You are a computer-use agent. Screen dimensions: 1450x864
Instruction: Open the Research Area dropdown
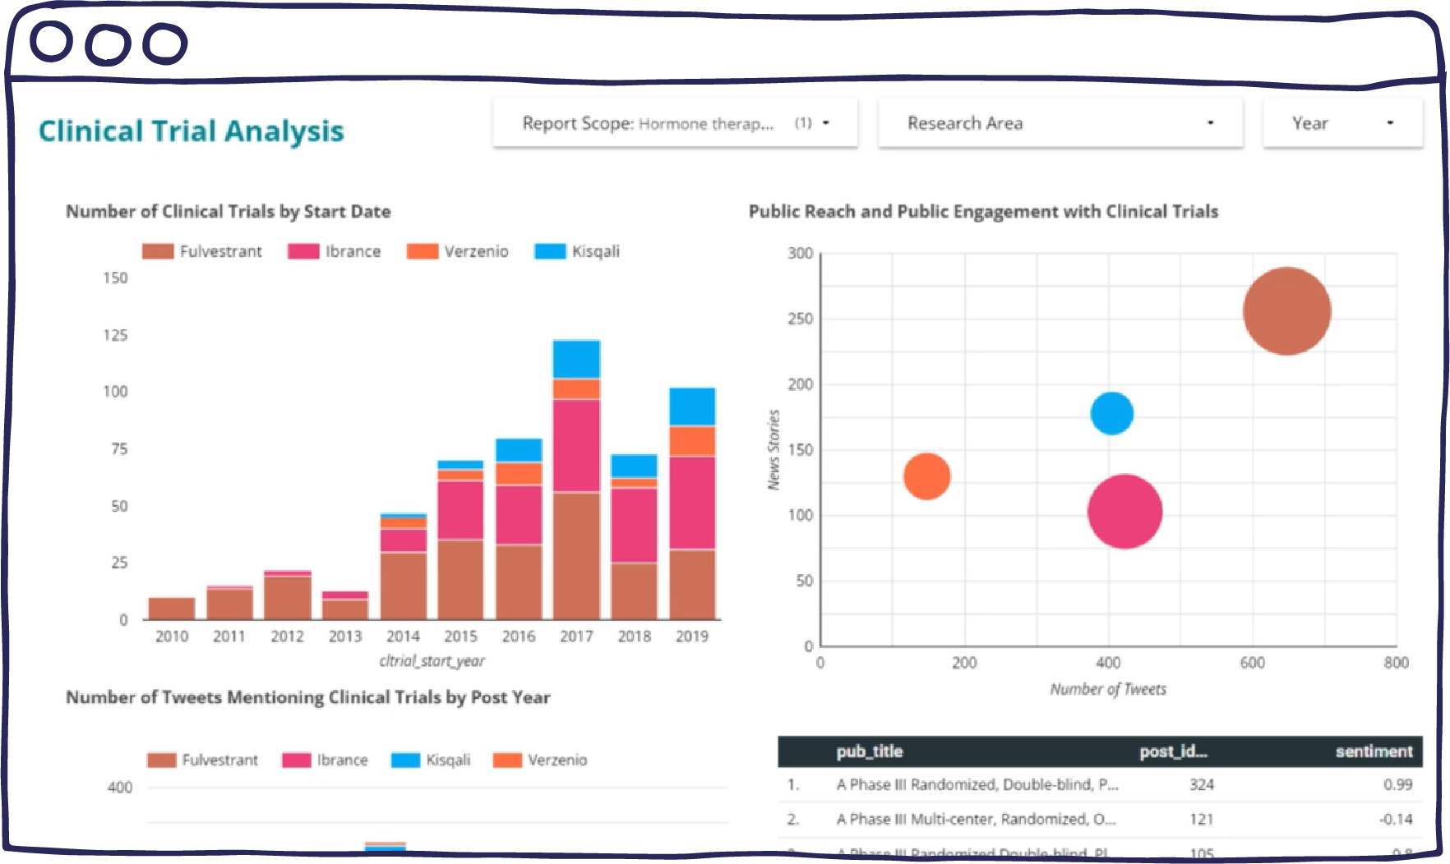click(1059, 123)
